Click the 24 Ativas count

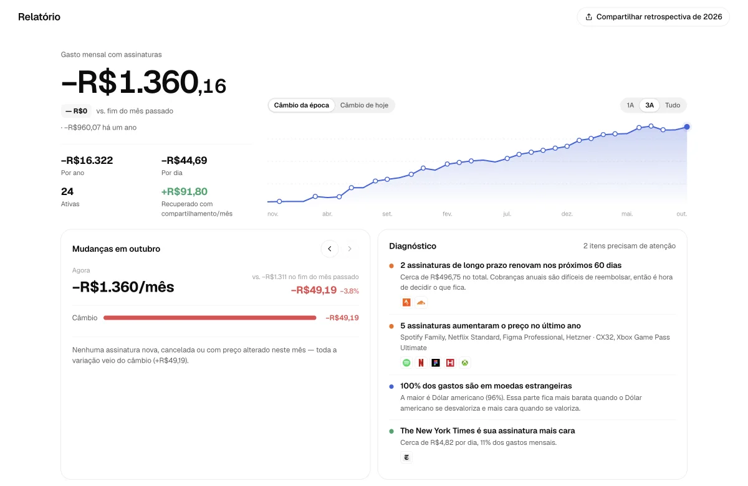coord(67,191)
